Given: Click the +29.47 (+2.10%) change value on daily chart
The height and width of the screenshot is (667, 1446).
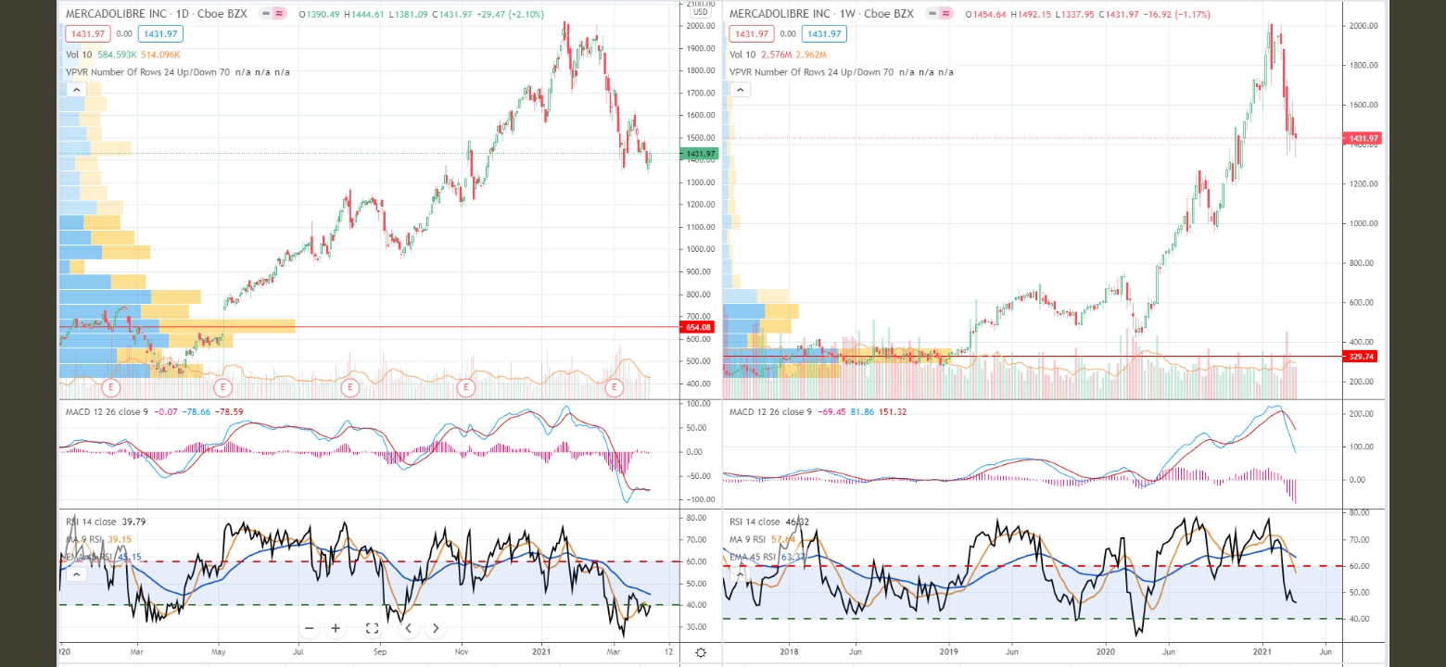Looking at the screenshot, I should pyautogui.click(x=512, y=15).
